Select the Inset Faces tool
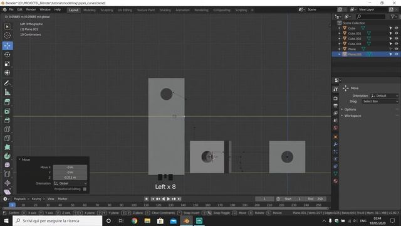The image size is (401, 226). [x=8, y=111]
